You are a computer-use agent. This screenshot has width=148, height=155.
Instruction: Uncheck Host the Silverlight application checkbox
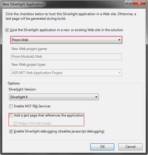coord(7,30)
